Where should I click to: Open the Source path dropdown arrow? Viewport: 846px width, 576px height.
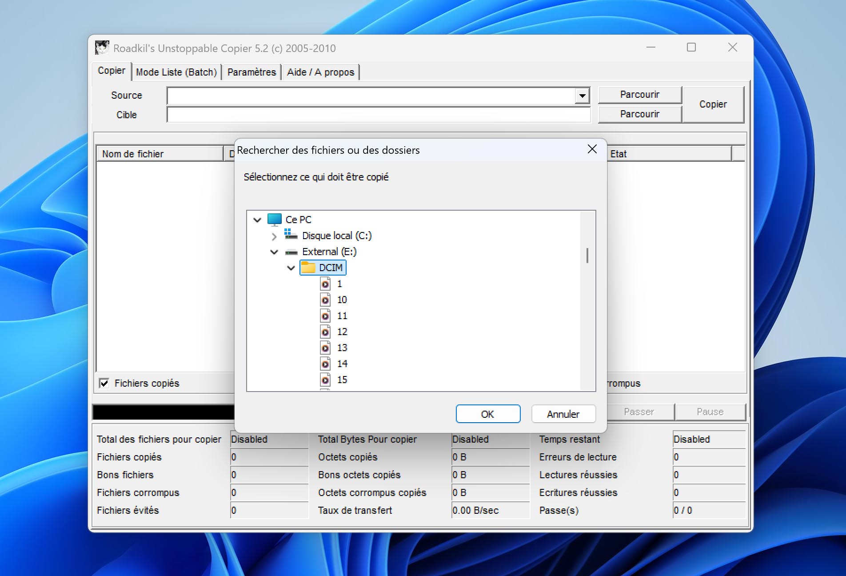(582, 96)
